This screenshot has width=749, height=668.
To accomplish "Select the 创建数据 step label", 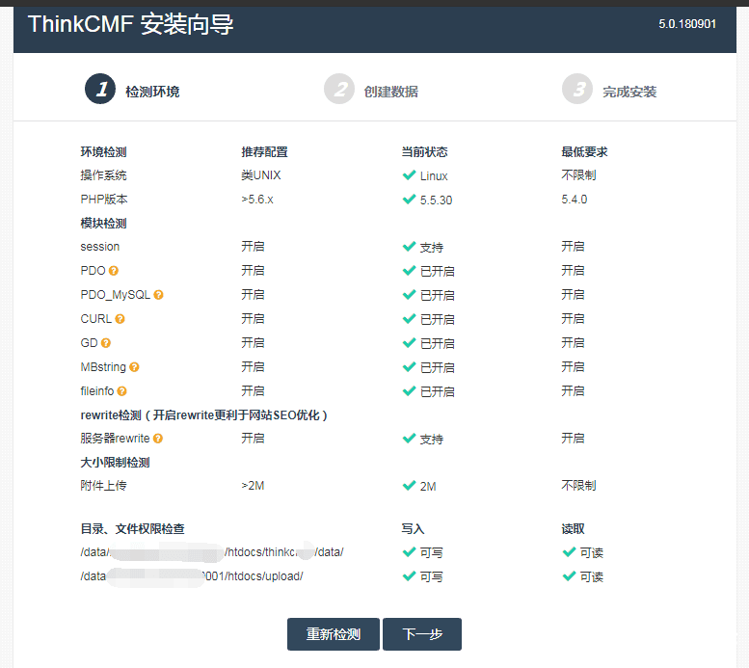I will (x=390, y=92).
